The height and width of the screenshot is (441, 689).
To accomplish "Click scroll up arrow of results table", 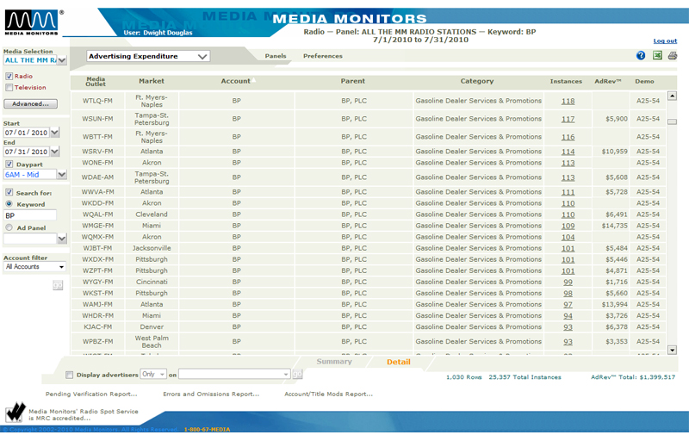I will click(672, 96).
